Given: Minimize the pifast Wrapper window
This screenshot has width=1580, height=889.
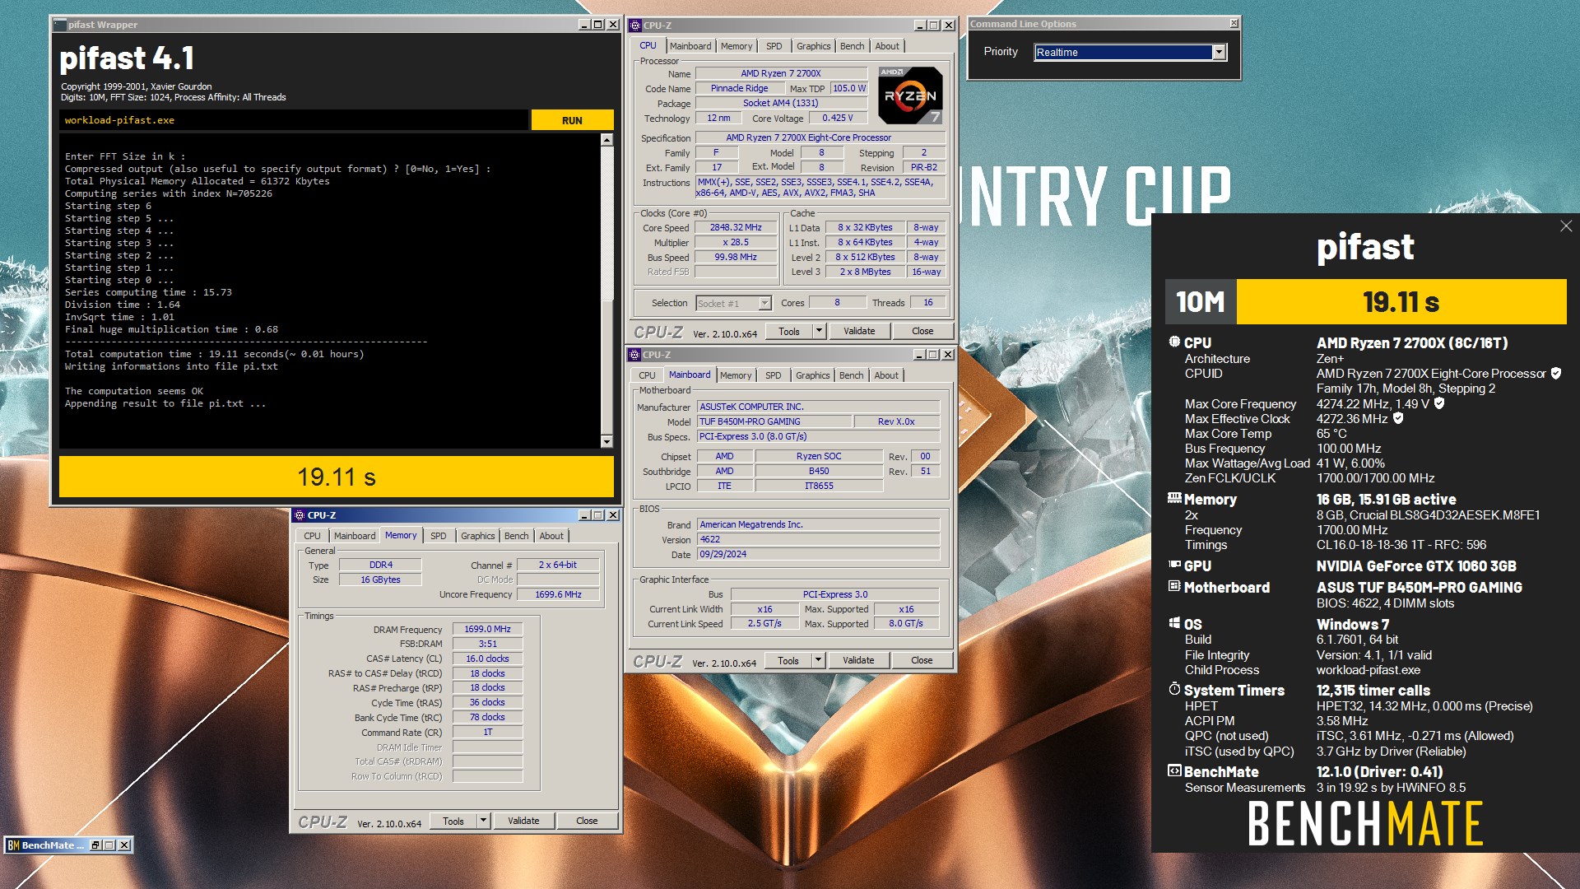Looking at the screenshot, I should 584,25.
